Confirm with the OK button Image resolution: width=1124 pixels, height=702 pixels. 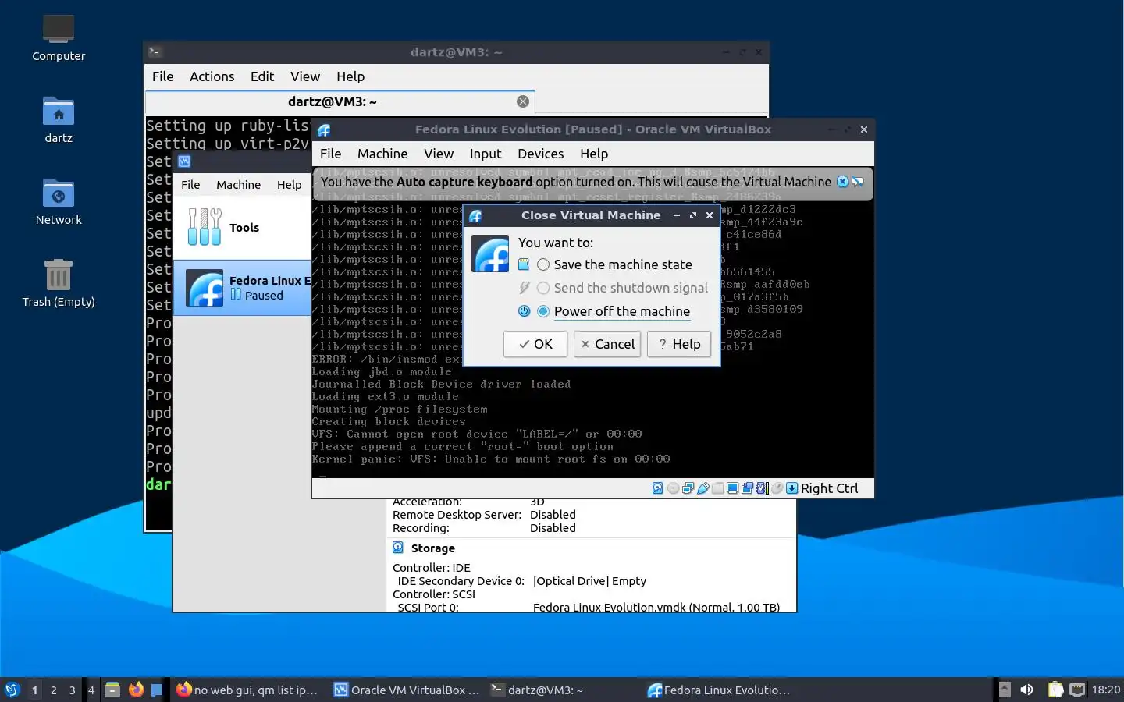tap(535, 344)
